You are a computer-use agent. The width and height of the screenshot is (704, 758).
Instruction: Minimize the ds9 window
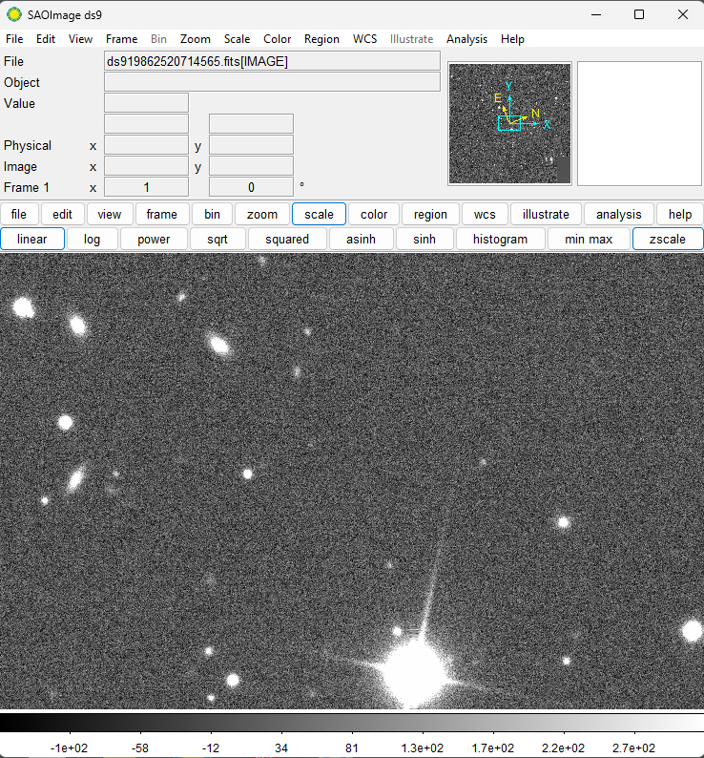tap(596, 14)
